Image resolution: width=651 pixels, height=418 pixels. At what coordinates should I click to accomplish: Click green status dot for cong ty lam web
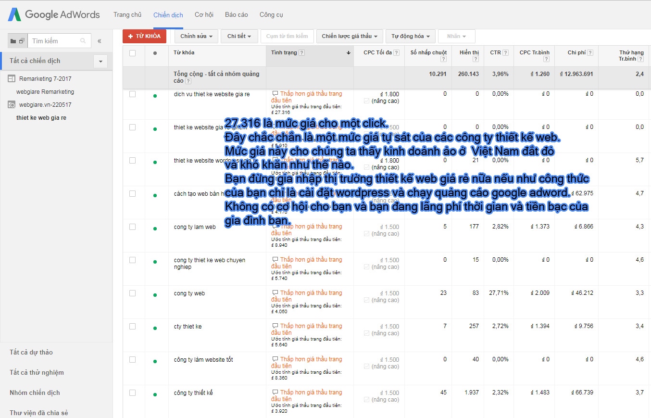click(155, 228)
